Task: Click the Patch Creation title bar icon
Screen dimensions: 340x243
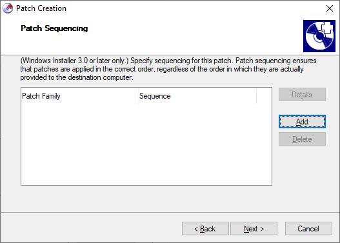Action: (8, 8)
